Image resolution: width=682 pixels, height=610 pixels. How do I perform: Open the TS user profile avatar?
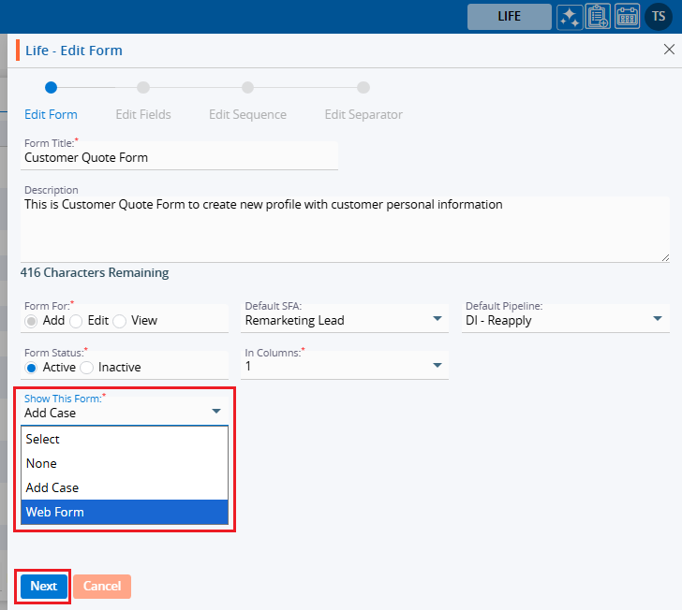pos(658,17)
